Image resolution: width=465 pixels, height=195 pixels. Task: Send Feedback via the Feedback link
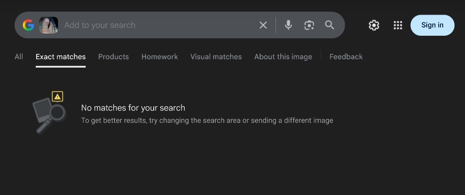pyautogui.click(x=346, y=57)
